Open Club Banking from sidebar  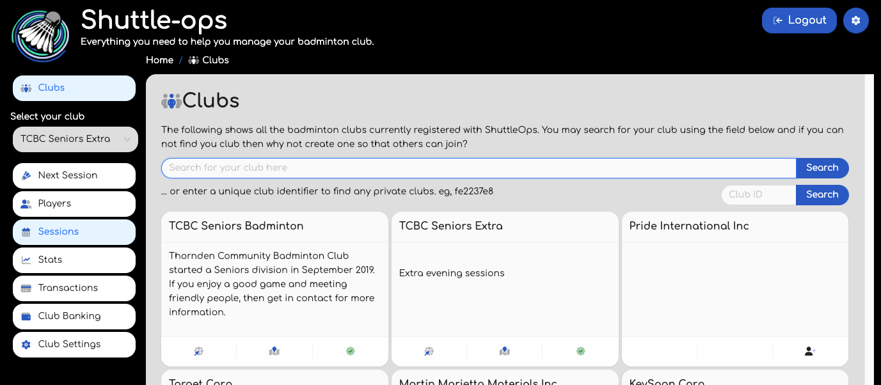pos(74,316)
